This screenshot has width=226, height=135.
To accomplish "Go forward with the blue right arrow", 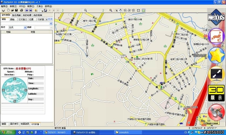I will 31,10.
